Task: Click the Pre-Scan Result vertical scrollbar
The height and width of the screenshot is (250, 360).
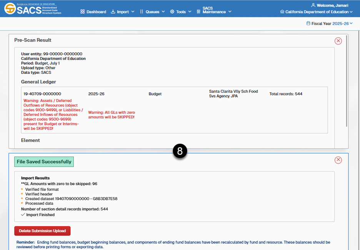Action: point(347,81)
